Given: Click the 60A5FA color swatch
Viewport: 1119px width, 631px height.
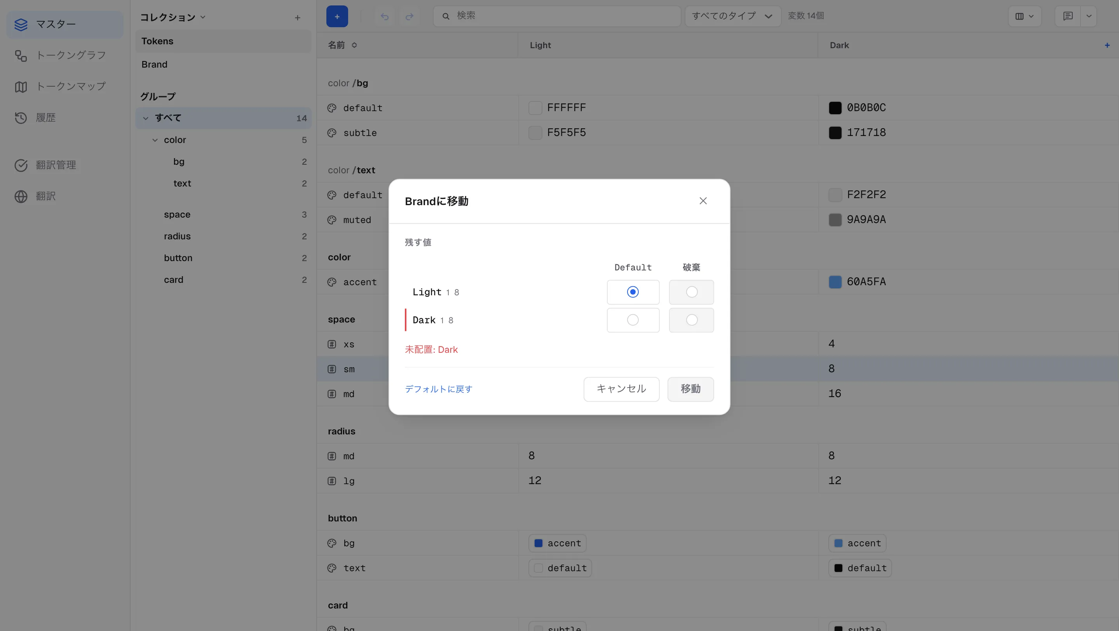Looking at the screenshot, I should [x=835, y=282].
